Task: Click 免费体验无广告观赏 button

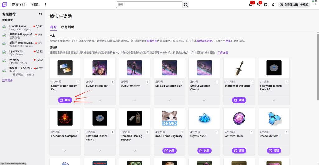Action: point(294,5)
